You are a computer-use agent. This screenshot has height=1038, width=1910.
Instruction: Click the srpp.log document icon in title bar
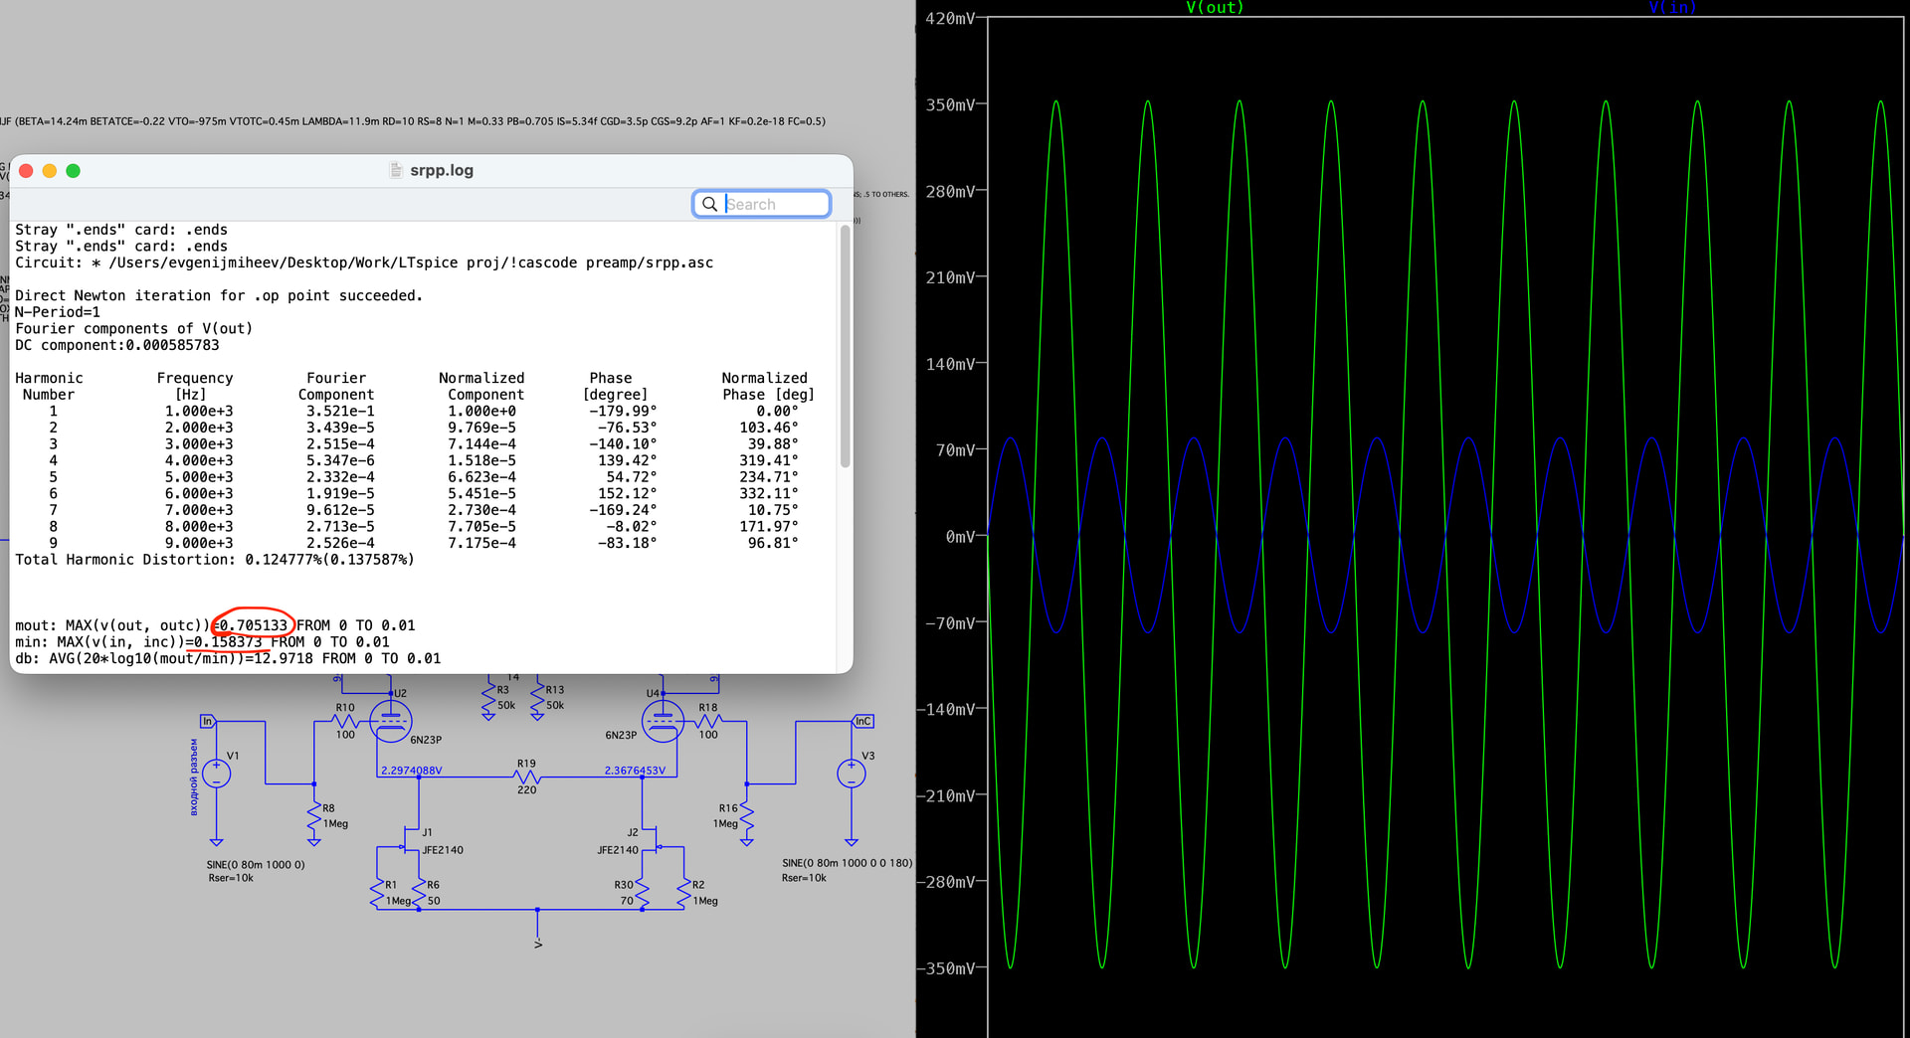396,170
